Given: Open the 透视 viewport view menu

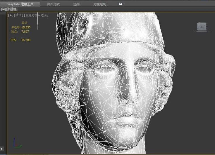Looking at the screenshot, I should click(x=18, y=15).
